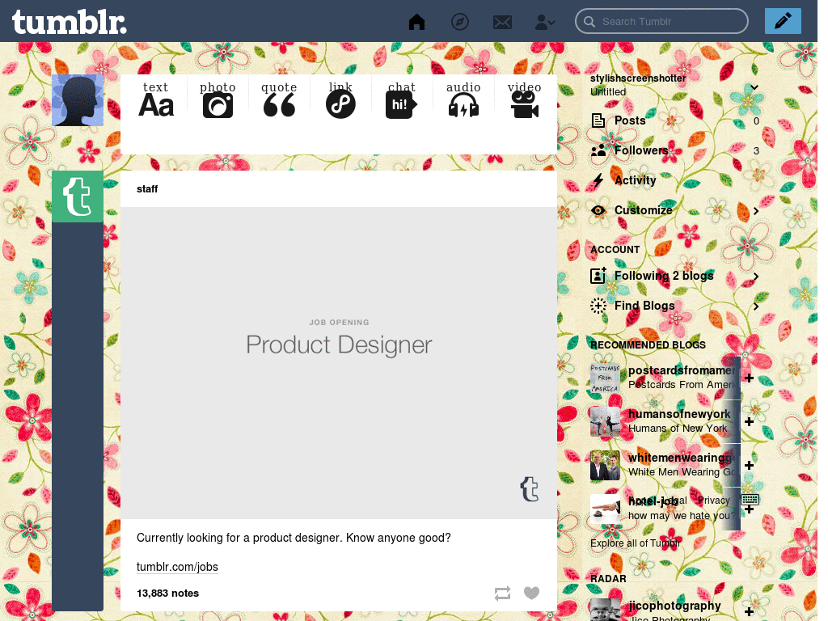Open humansofnewyork blog thumbnail
The height and width of the screenshot is (621, 828).
605,421
